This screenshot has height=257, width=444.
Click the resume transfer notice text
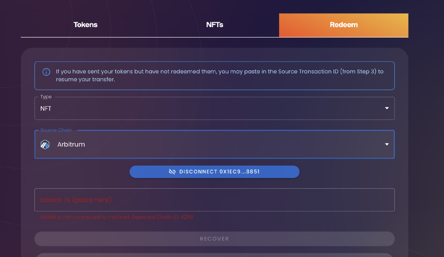[x=220, y=75]
